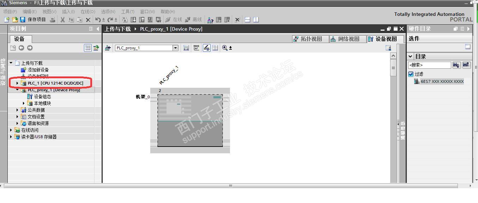Collapse the 项目树 project tree panel arrow
The height and width of the screenshot is (203, 478).
[x=98, y=29]
